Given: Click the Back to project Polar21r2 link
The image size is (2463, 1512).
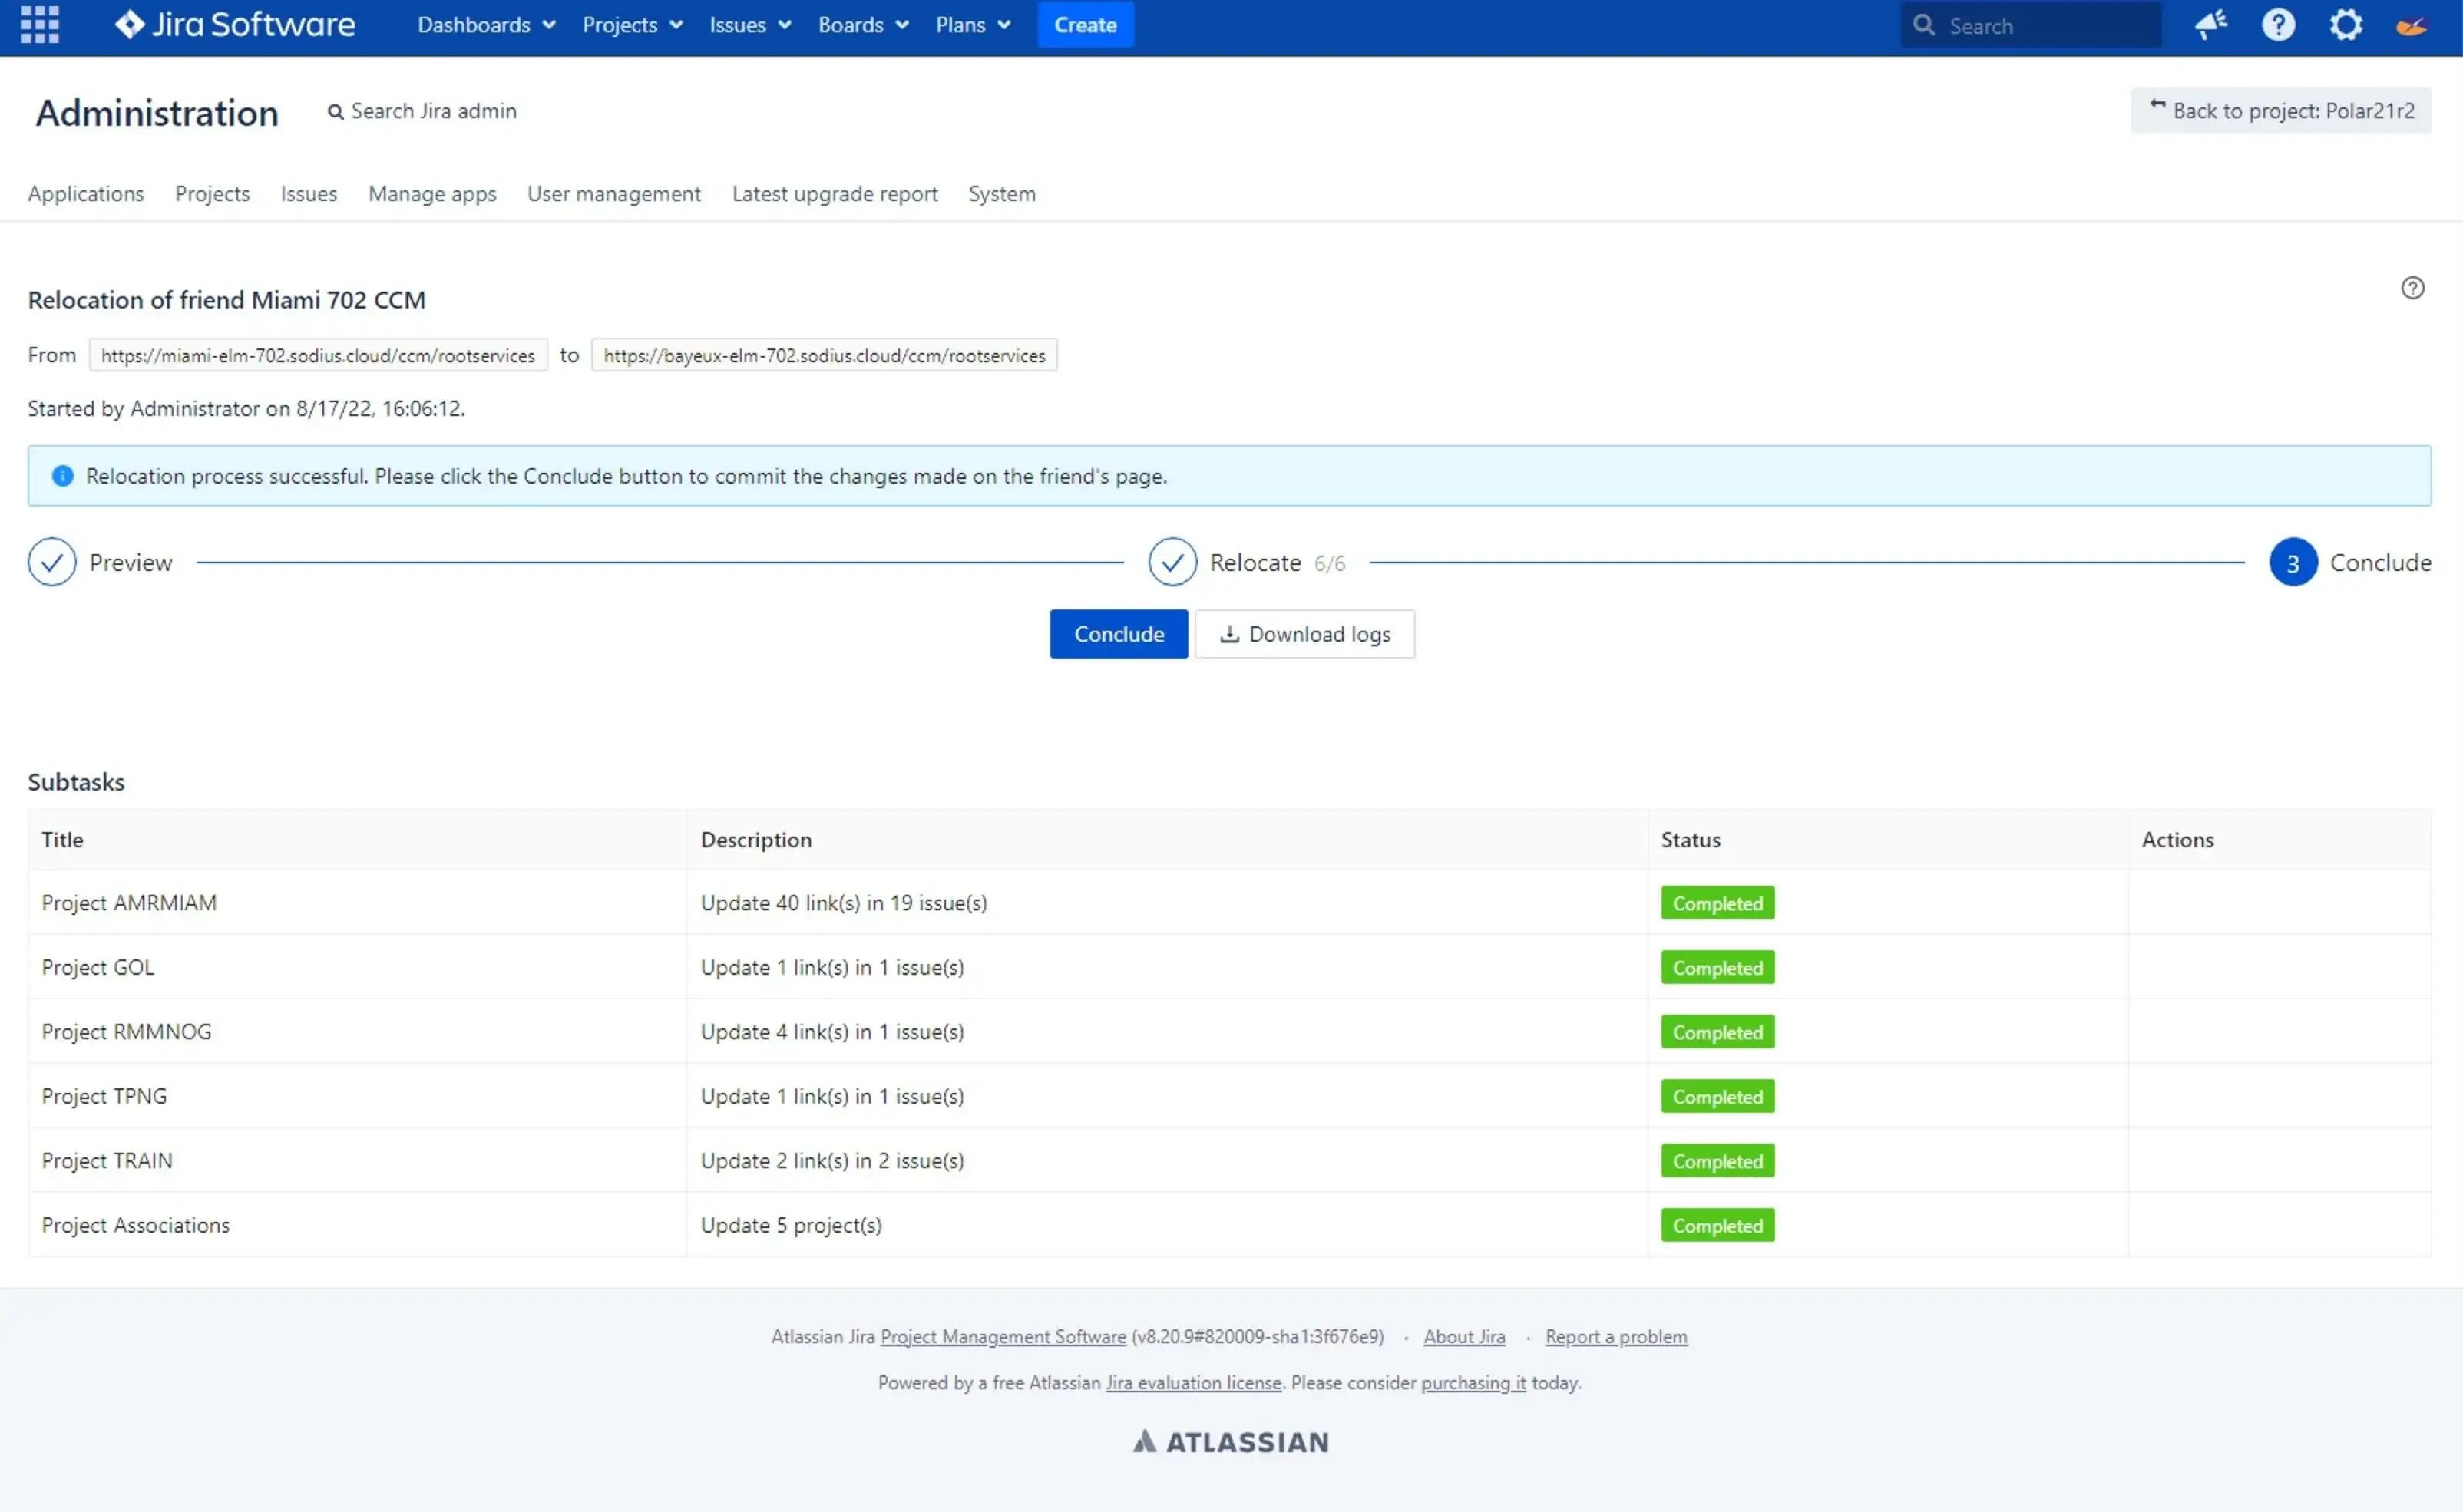Looking at the screenshot, I should click(x=2276, y=109).
